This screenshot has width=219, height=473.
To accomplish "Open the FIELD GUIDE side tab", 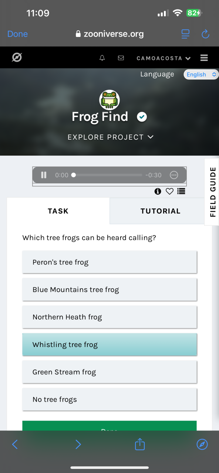I will pos(212,192).
